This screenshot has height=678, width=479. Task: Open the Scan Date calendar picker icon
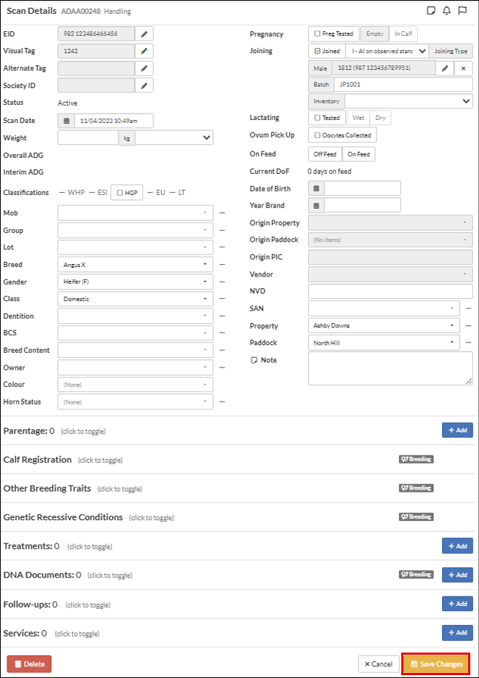67,121
